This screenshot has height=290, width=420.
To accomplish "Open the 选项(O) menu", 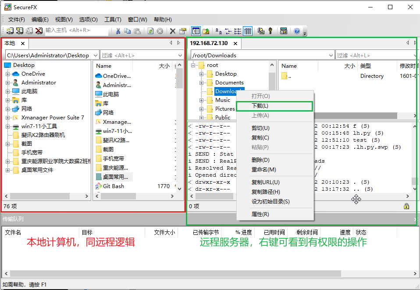I will (89, 20).
